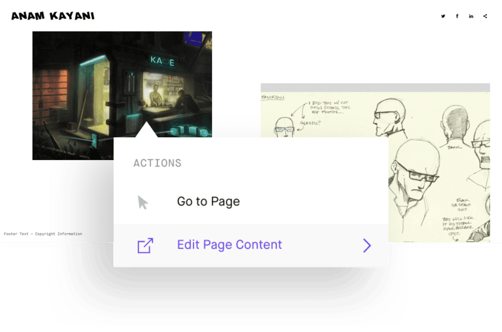Click the ACTIONS popup header label
This screenshot has width=502, height=332.
pos(157,163)
